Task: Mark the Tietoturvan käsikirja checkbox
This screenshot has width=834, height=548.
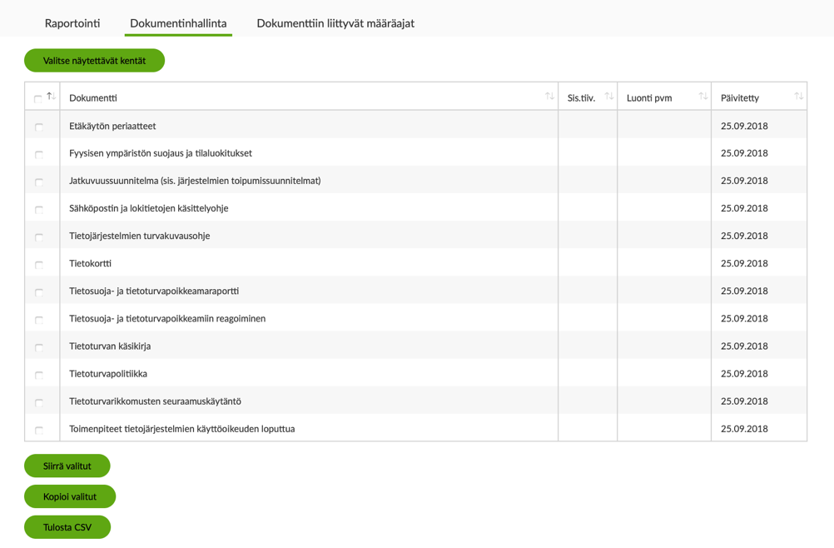Action: 39,346
